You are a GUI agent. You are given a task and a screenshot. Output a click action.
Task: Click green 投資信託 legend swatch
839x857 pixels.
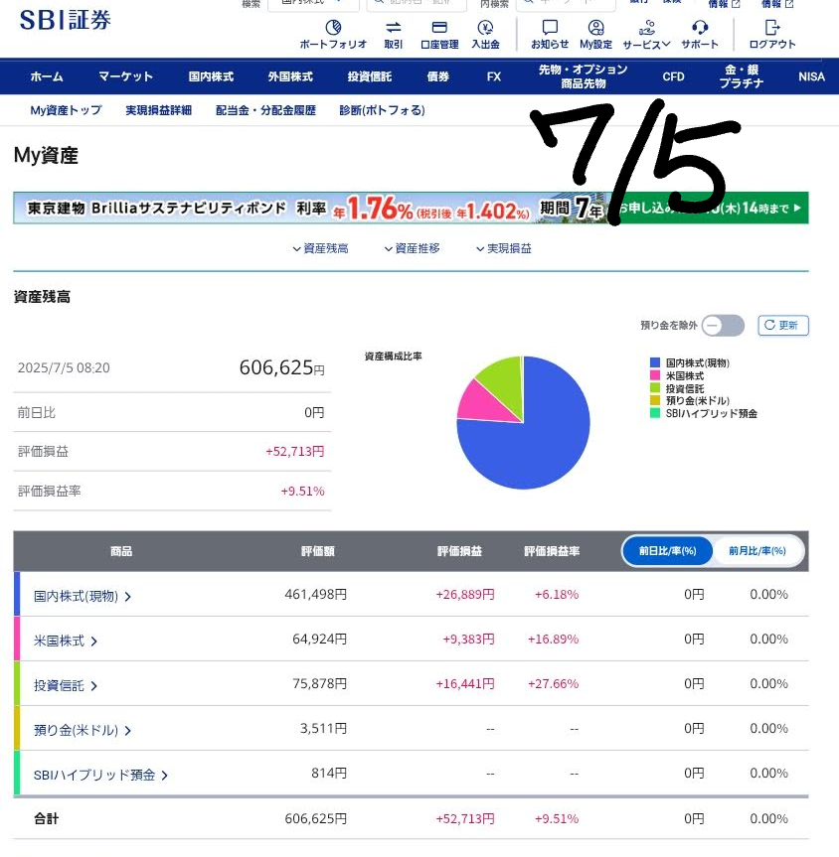point(654,388)
